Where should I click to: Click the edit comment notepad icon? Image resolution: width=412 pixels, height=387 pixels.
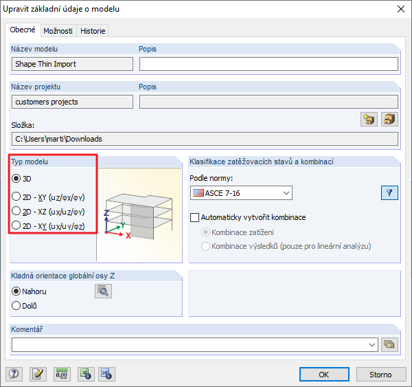click(x=38, y=374)
